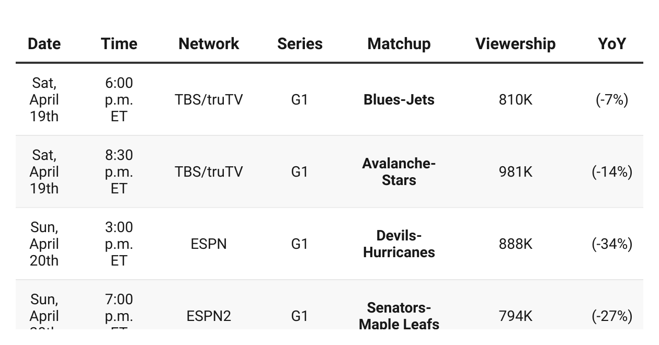Click the (-34%) YoY value
Viewport: 659px width, 345px height.
(x=612, y=244)
